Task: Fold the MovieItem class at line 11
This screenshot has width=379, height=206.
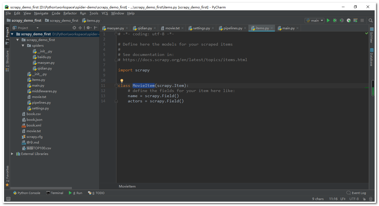Action: pyautogui.click(x=116, y=85)
